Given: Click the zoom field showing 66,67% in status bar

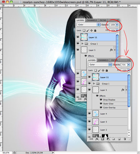Looking at the screenshot, I should click(6, 153).
